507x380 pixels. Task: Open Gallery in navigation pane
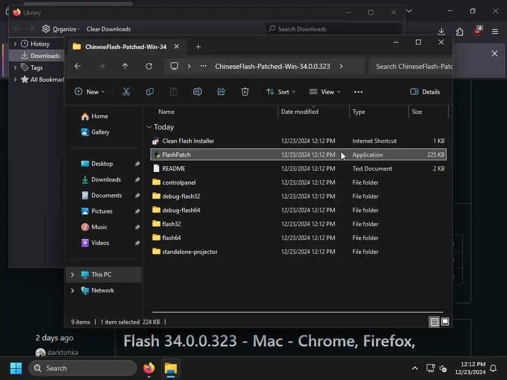(95, 132)
